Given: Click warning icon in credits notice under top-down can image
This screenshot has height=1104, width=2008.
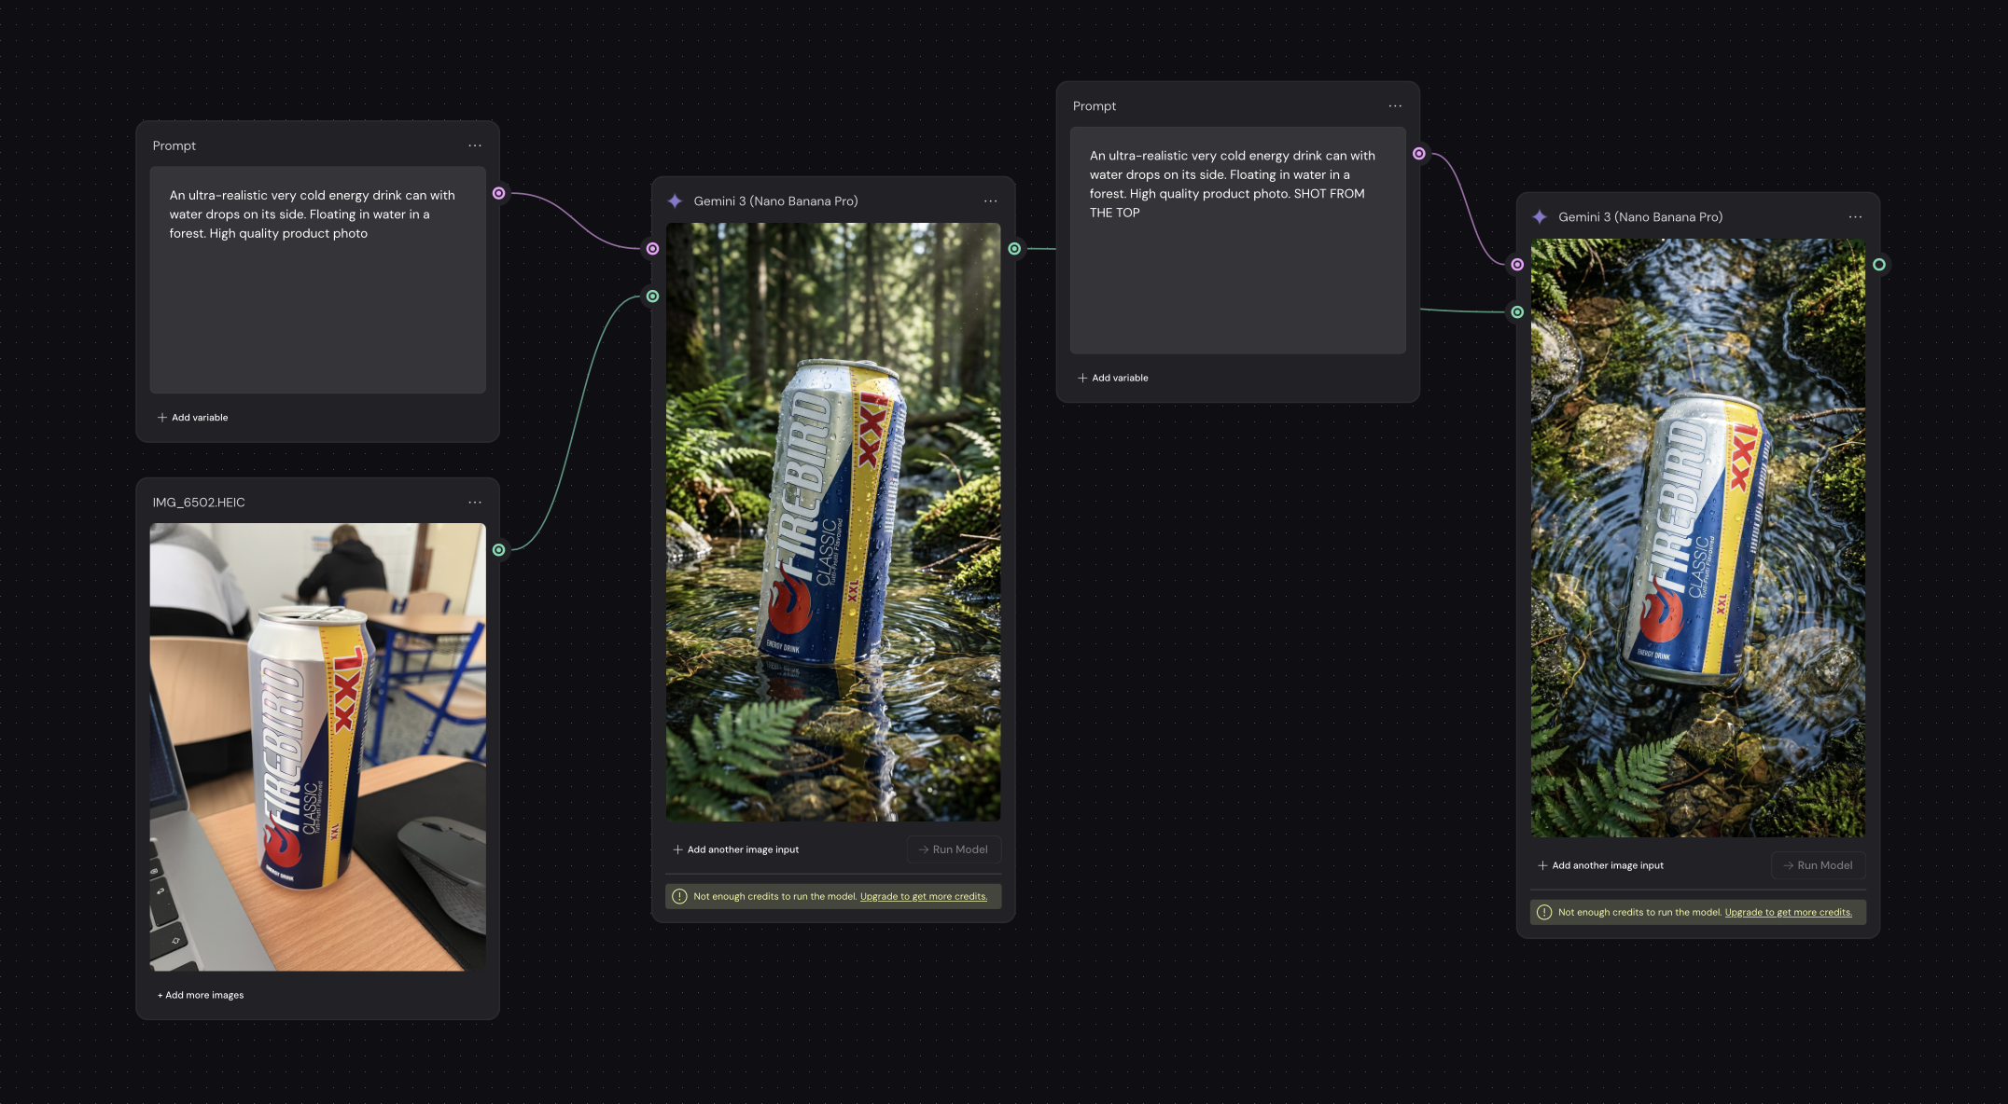Looking at the screenshot, I should [1544, 912].
